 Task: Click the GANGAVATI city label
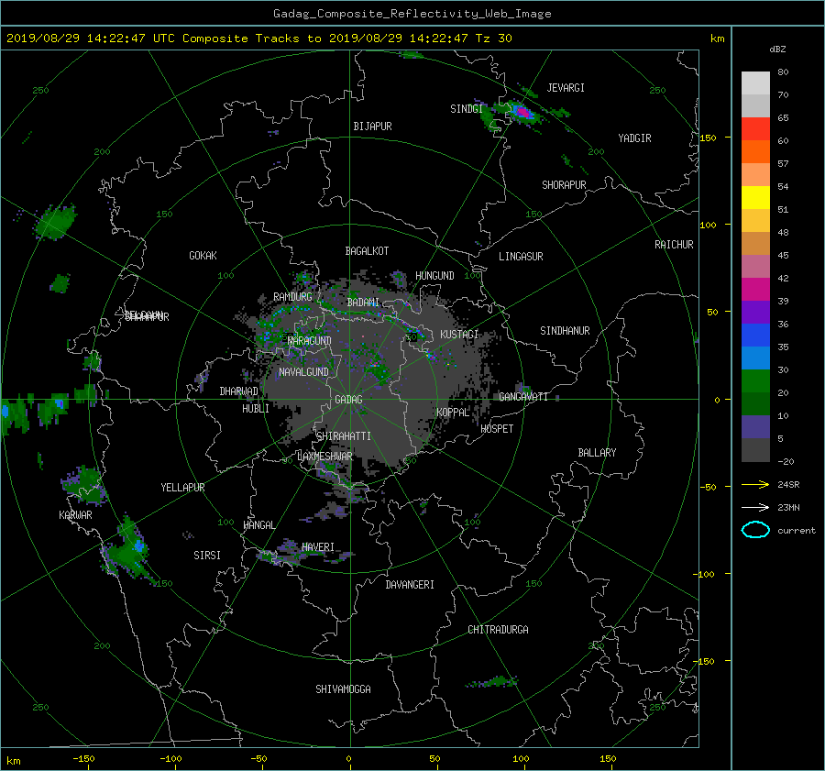(x=523, y=397)
